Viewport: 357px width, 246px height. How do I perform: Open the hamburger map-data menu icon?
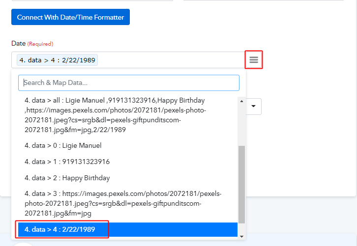pyautogui.click(x=254, y=60)
